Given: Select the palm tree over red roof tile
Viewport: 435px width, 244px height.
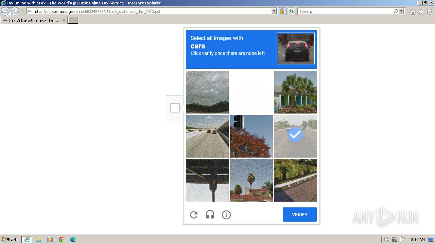Looking at the screenshot, I should 251,180.
